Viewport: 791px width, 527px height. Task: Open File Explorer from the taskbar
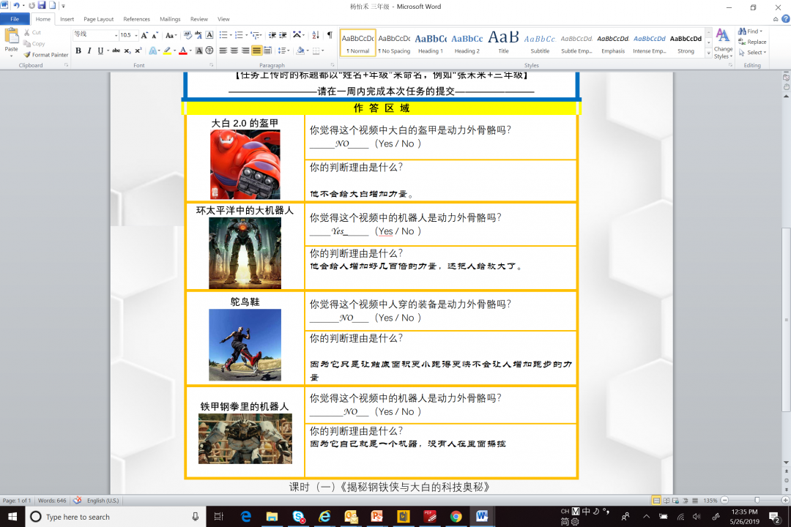click(272, 517)
